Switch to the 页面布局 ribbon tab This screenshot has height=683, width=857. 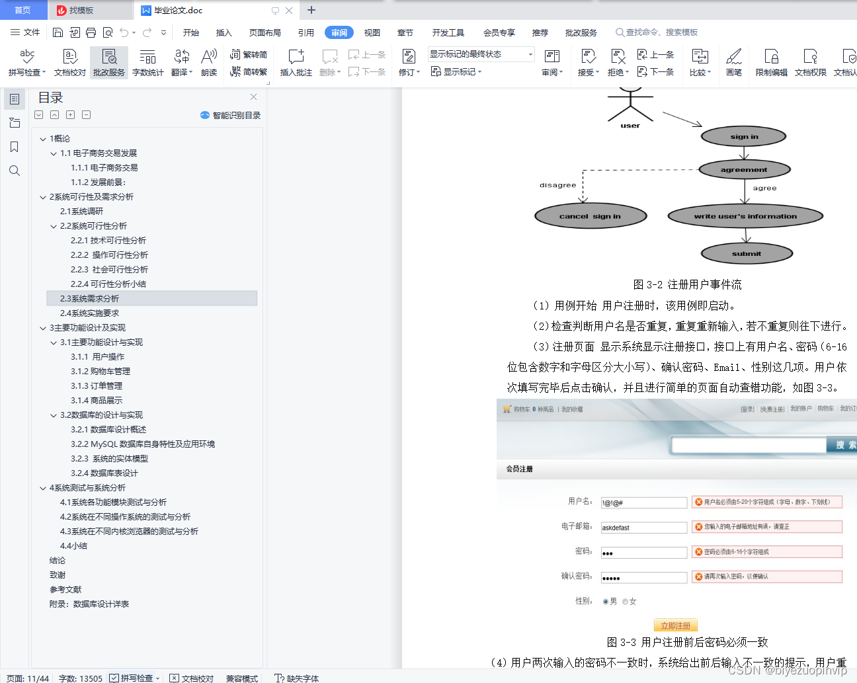pyautogui.click(x=265, y=32)
